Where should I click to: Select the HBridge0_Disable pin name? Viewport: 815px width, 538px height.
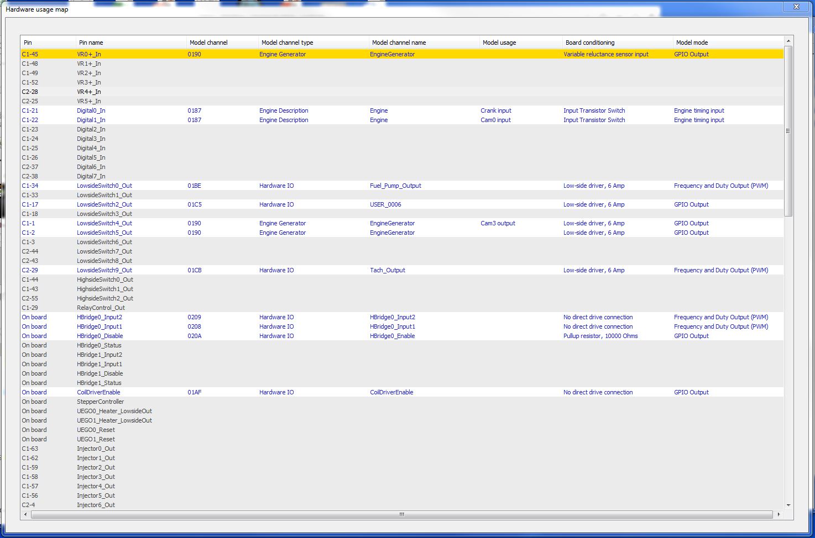click(x=100, y=336)
